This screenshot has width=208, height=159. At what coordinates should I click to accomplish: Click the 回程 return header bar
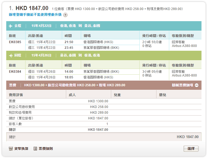click(x=104, y=55)
